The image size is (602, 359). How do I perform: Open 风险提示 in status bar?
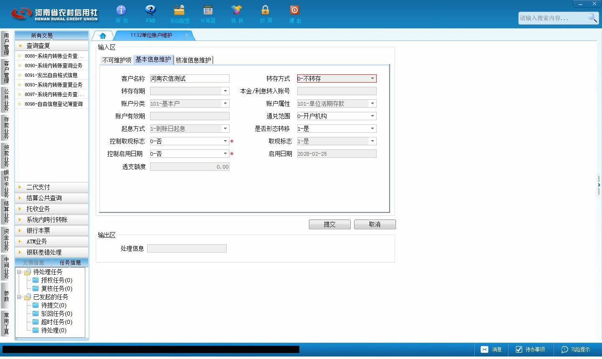576,349
